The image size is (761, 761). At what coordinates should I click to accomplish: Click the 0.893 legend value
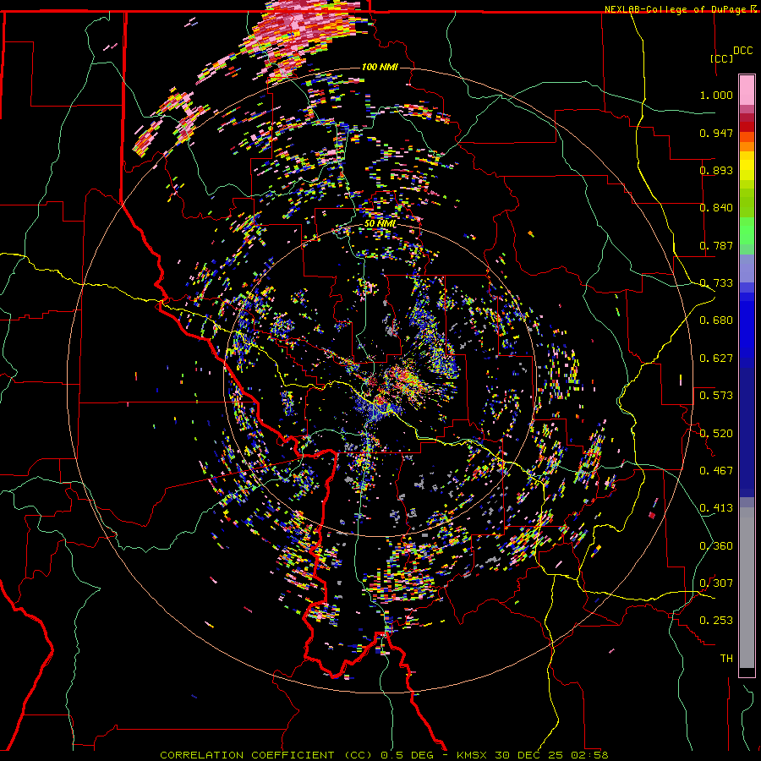click(x=716, y=170)
